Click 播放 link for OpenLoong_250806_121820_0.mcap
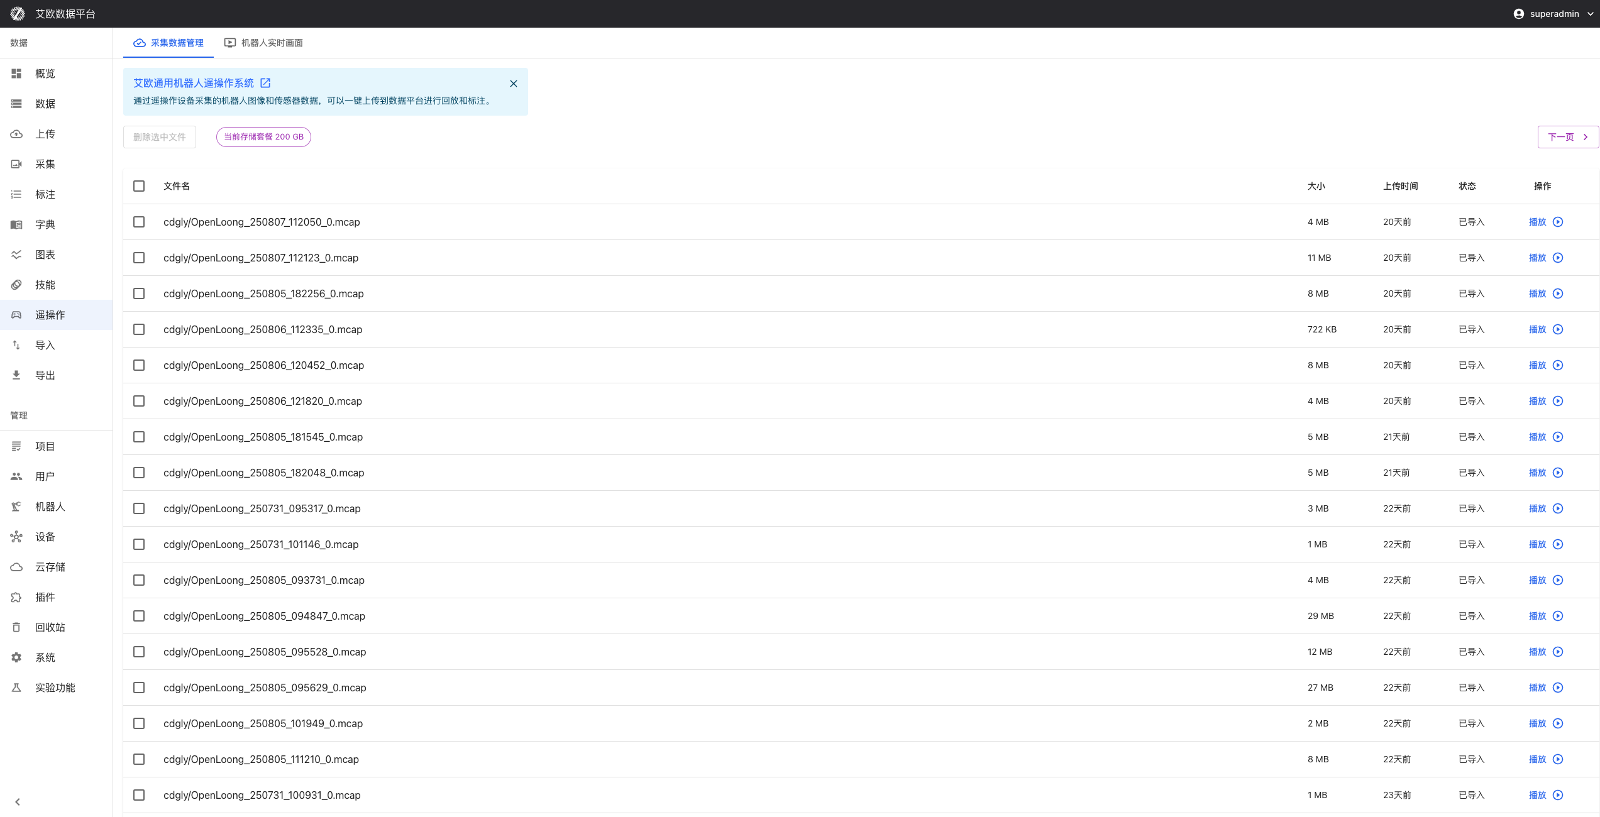 click(x=1537, y=401)
